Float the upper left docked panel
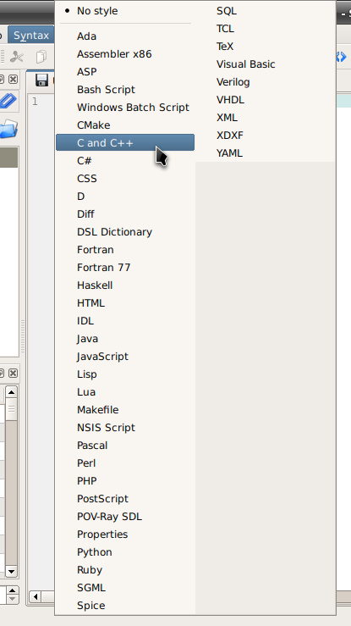 coord(2,79)
